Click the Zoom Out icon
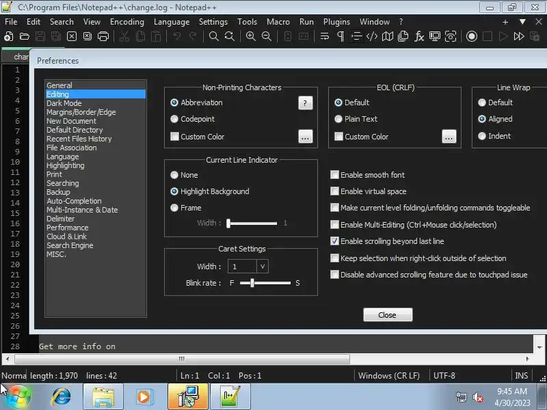The height and width of the screenshot is (410, 547). coord(267,36)
